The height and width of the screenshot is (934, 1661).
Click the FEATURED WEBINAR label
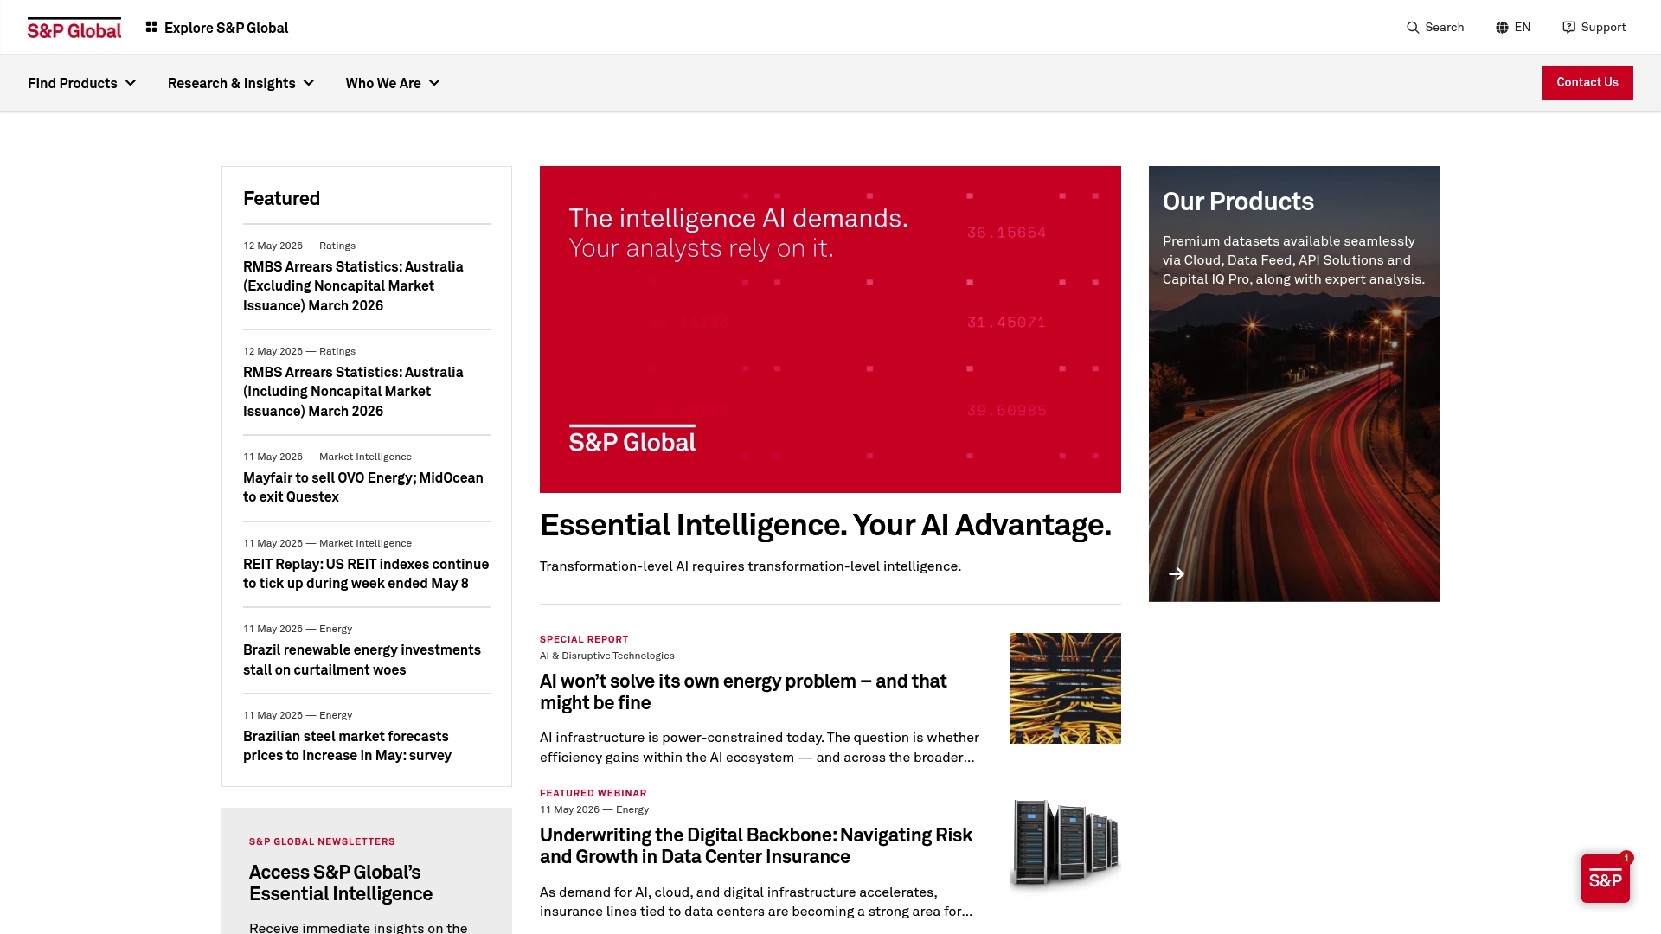point(593,793)
